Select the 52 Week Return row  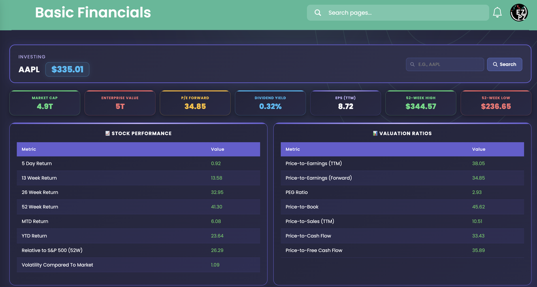click(138, 207)
